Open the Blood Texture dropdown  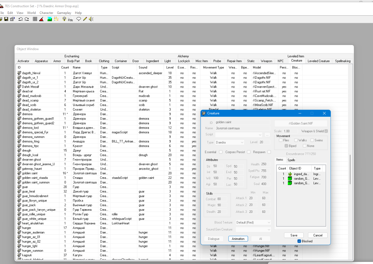[x=253, y=222]
